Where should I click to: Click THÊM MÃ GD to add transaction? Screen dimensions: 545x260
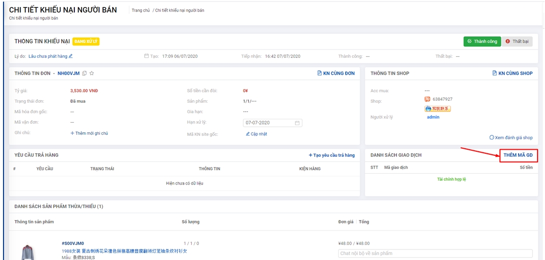[518, 155]
